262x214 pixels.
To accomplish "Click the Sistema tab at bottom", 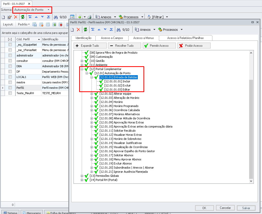I will coord(10,212).
